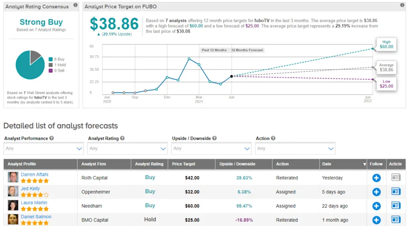
Task: Click Laura Martin's star rating
Action: point(35,209)
